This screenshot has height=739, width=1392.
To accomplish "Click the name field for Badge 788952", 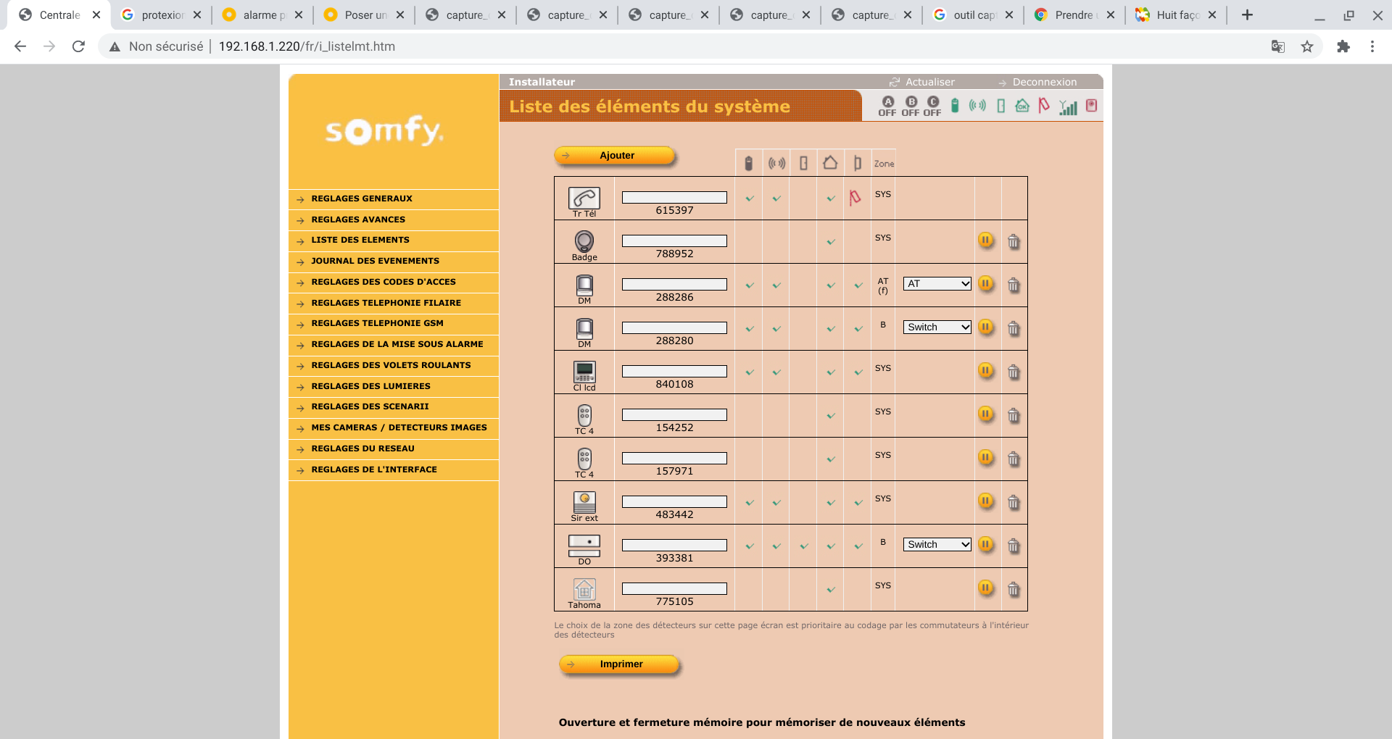I will tap(674, 241).
